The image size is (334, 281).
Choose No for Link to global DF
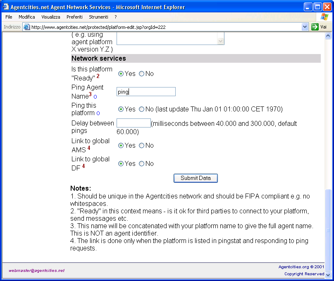click(x=142, y=164)
